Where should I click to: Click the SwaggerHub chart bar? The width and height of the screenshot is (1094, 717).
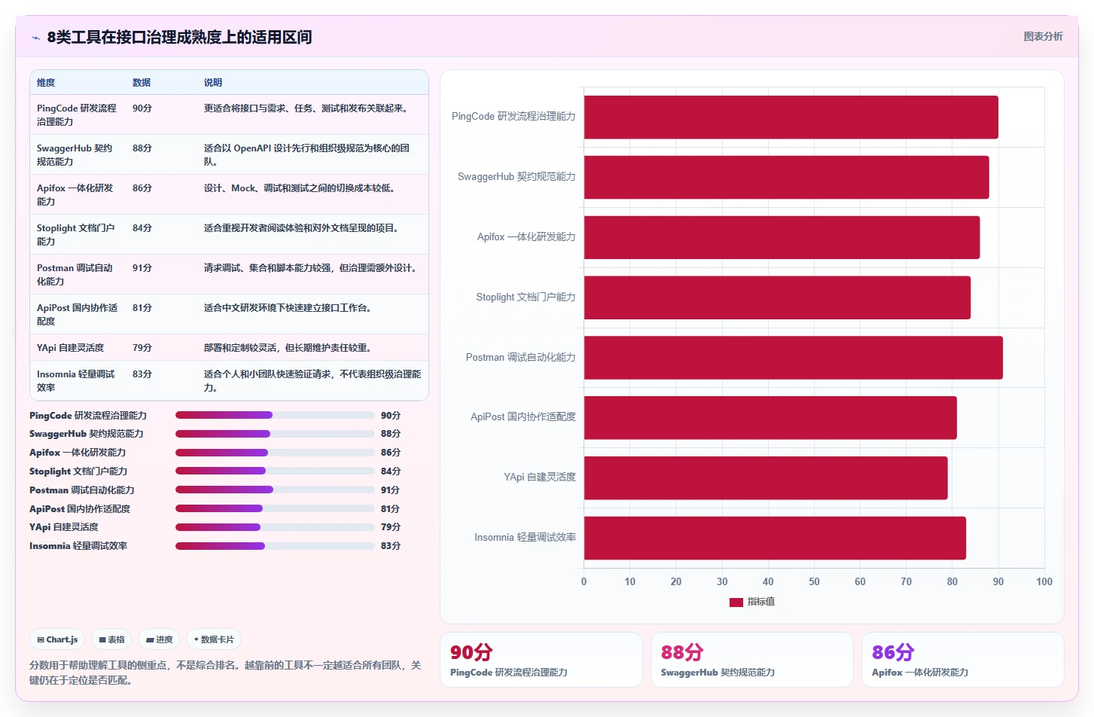pyautogui.click(x=786, y=177)
